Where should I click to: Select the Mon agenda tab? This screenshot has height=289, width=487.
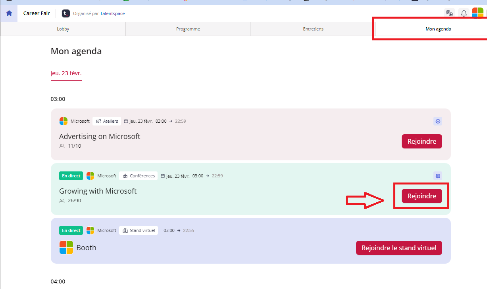pos(438,29)
